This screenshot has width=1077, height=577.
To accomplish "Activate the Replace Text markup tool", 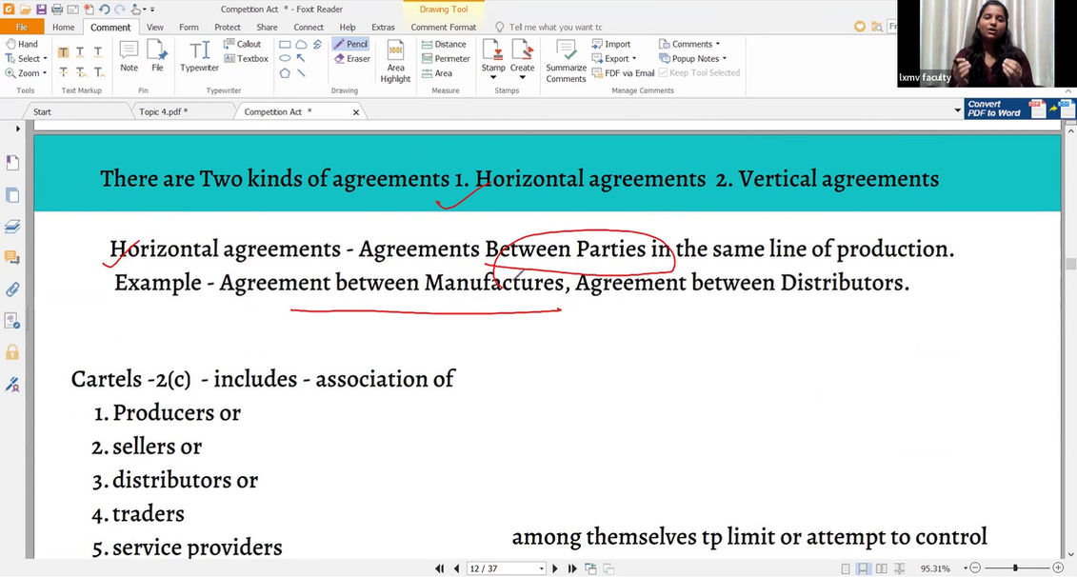I will [80, 72].
